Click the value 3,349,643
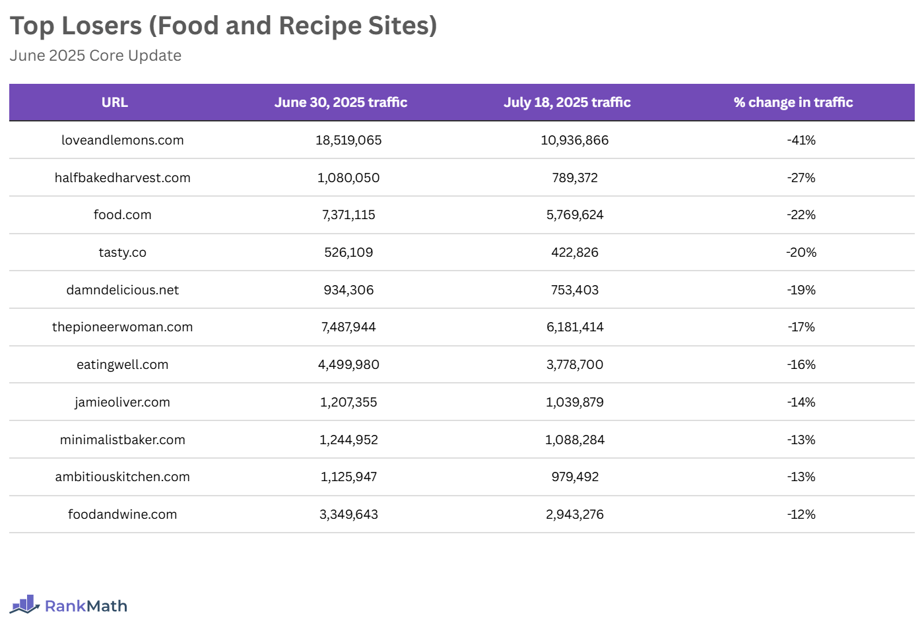Image resolution: width=924 pixels, height=627 pixels. coord(348,514)
